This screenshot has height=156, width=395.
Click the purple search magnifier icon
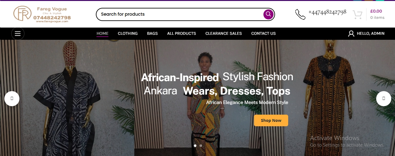[x=268, y=14]
